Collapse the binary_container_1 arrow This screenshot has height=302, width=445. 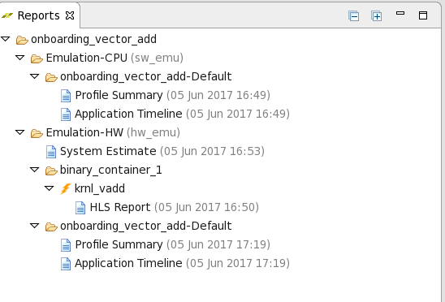click(35, 170)
